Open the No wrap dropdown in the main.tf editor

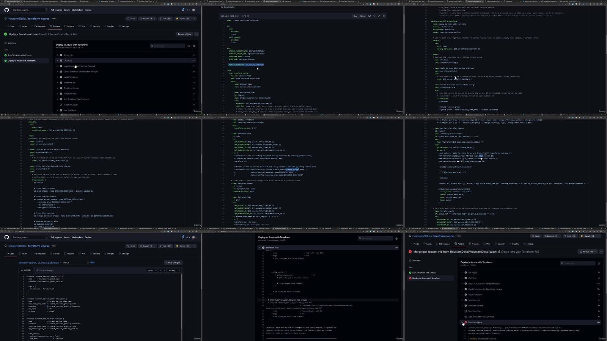pyautogui.click(x=174, y=270)
